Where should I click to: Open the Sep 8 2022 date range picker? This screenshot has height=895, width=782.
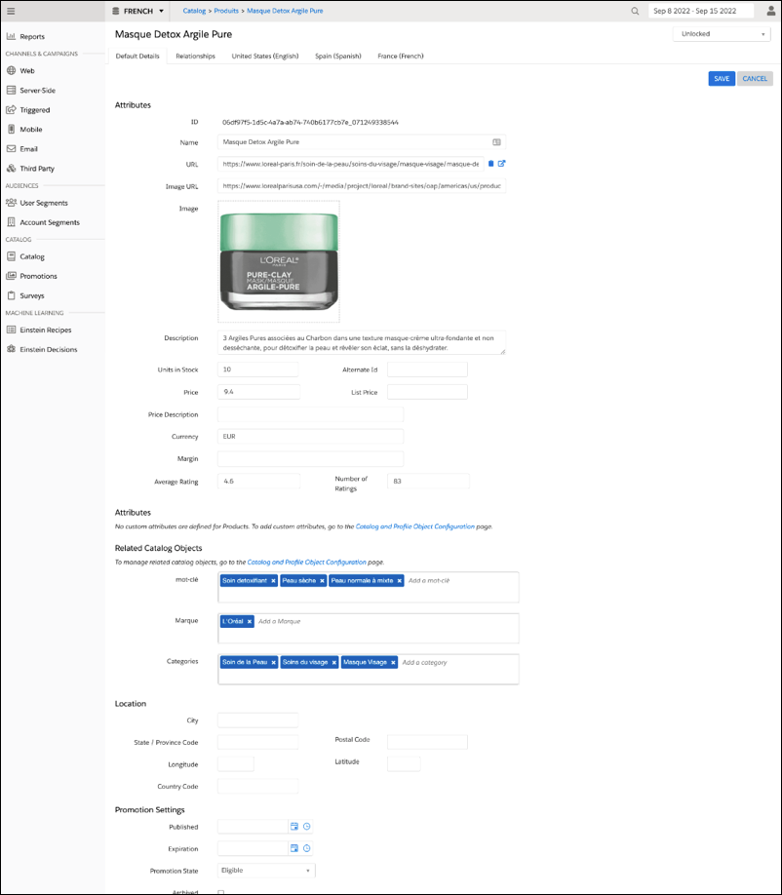[x=701, y=11]
